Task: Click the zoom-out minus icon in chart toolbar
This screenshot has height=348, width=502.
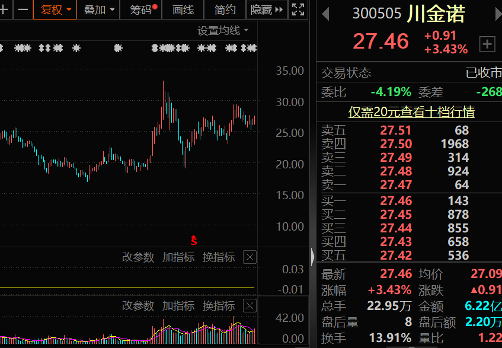Action: [23, 9]
